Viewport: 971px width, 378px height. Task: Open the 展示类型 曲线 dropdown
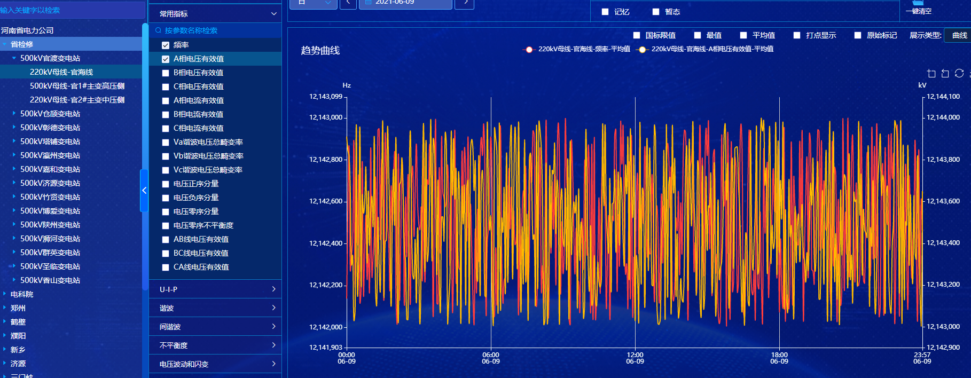(959, 35)
